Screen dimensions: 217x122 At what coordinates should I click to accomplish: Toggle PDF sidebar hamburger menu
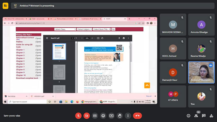click(x=47, y=38)
